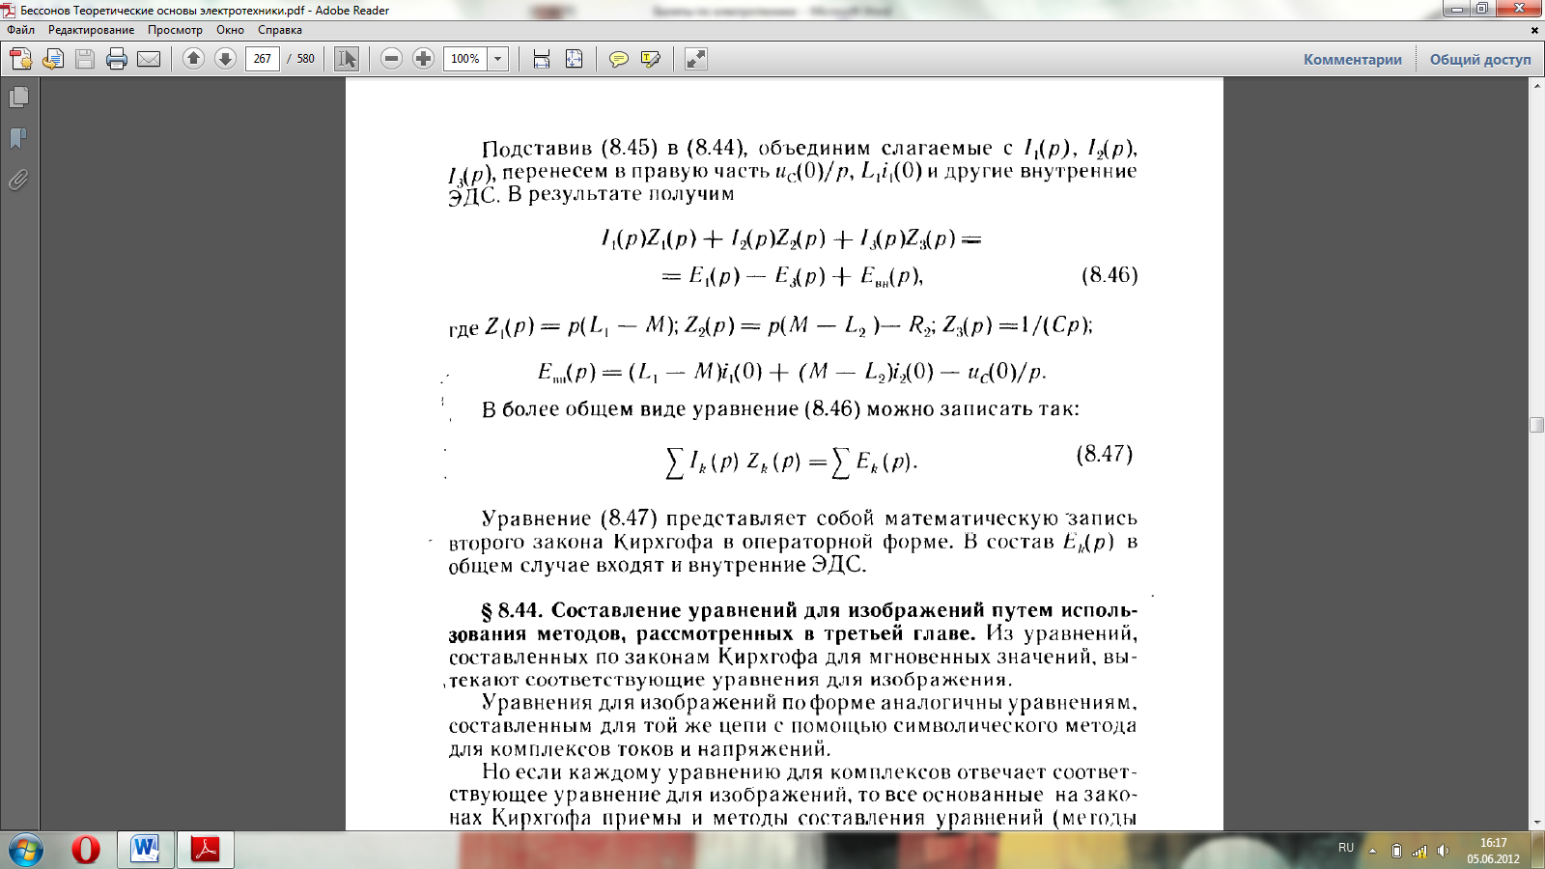Open the bookmarks panel

pos(18,138)
